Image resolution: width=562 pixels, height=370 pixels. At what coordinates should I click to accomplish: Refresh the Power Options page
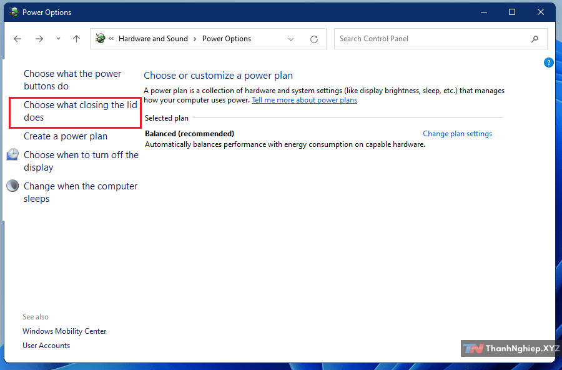(x=314, y=39)
